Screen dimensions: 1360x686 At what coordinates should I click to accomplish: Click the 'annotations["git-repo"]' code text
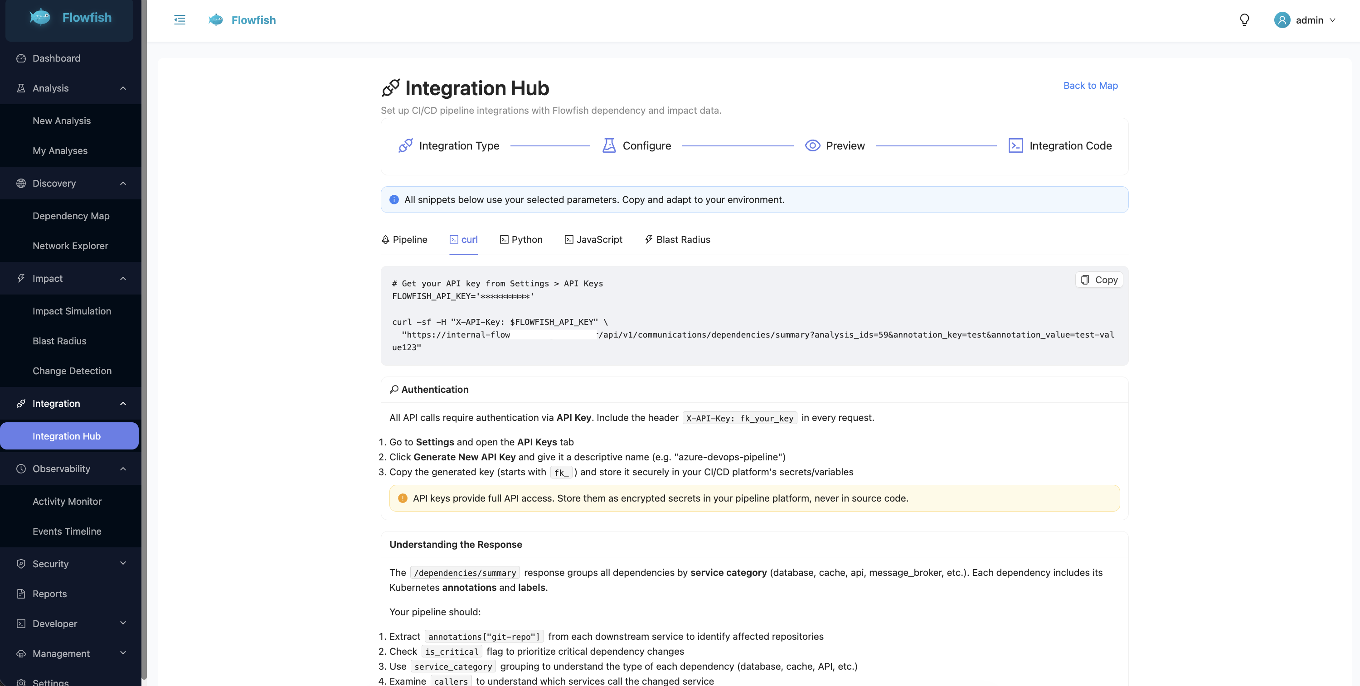tap(484, 637)
